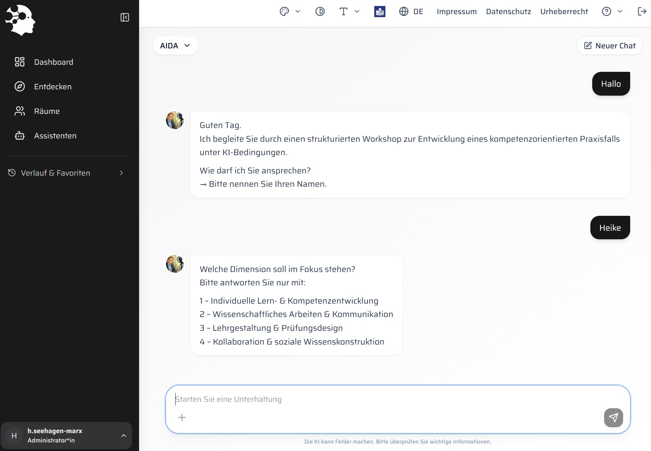The width and height of the screenshot is (651, 451).
Task: Click the easy language icon
Action: 379,12
